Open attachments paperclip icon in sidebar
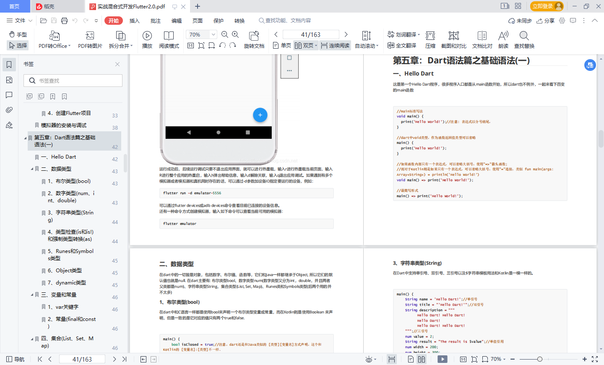This screenshot has width=604, height=365. pyautogui.click(x=9, y=110)
